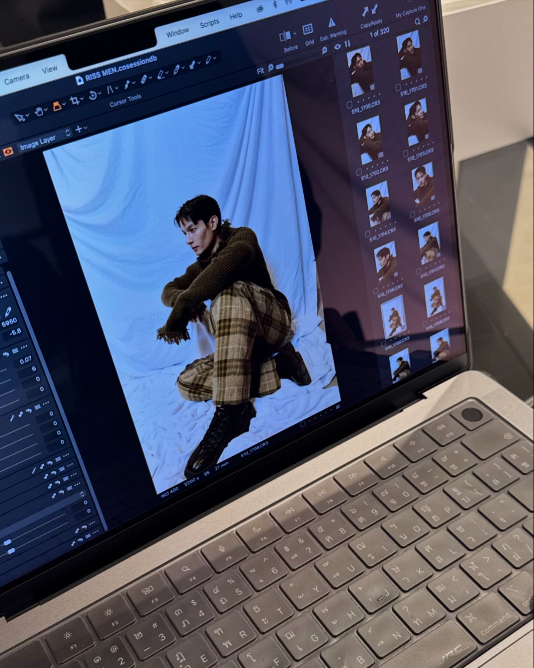Viewport: 534px width, 668px height.
Task: Expand the Crop tool dropdown arrow
Action: click(x=82, y=99)
